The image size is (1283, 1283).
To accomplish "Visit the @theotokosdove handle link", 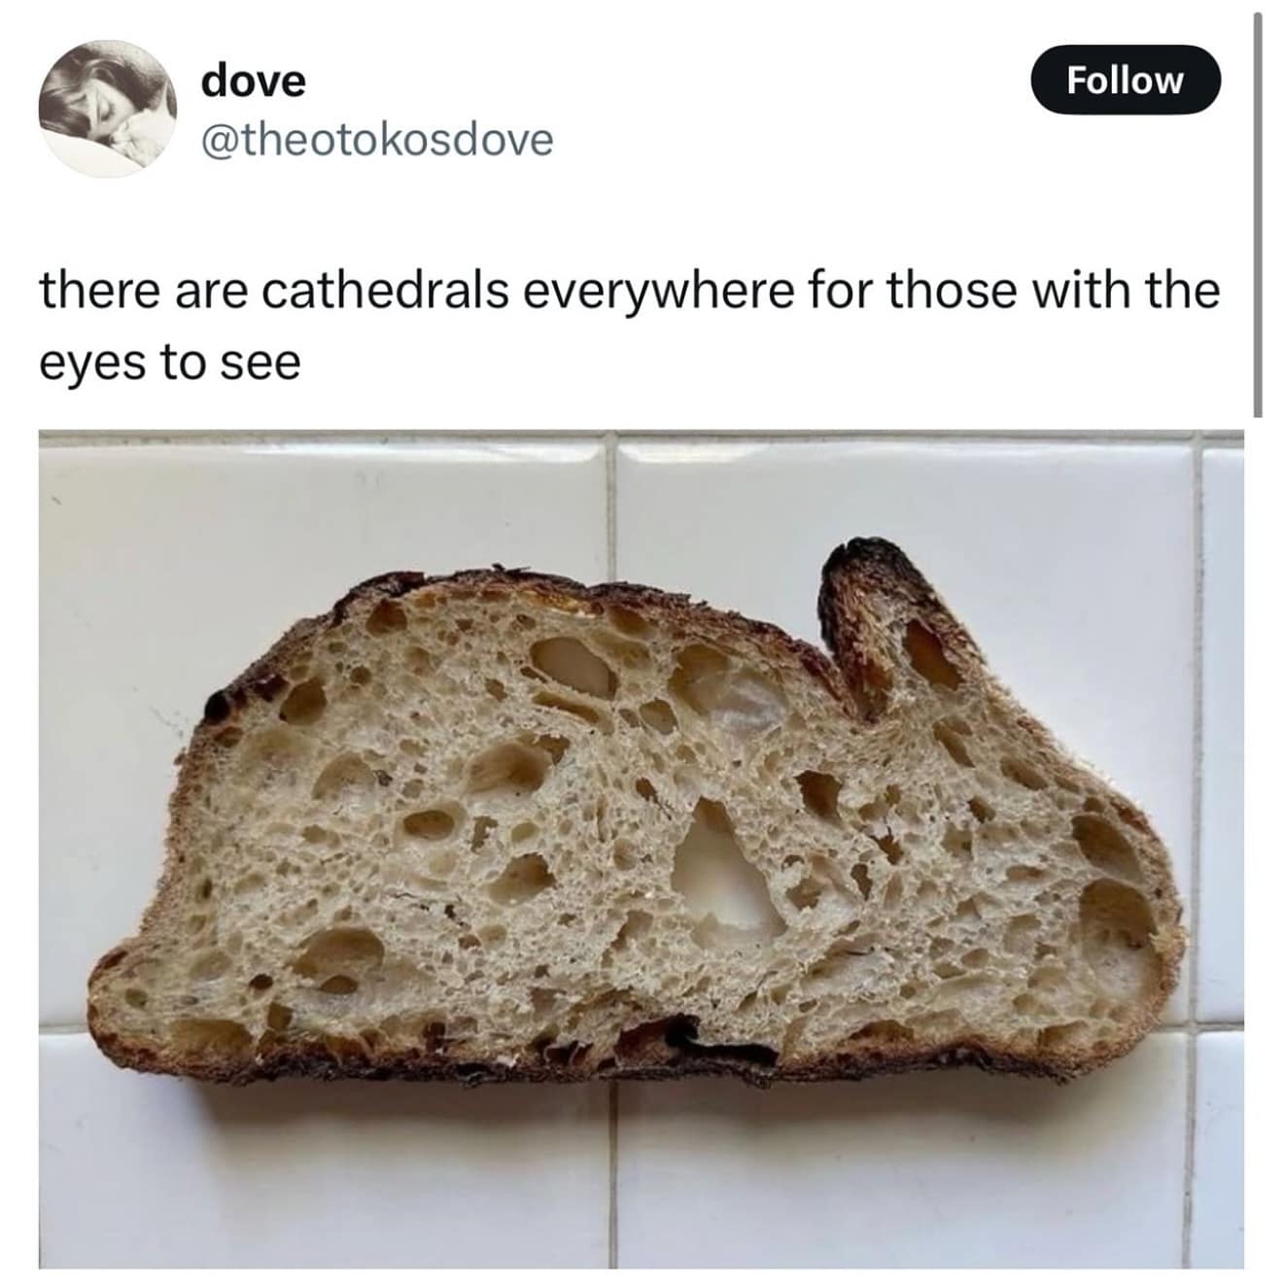I will coord(377,140).
